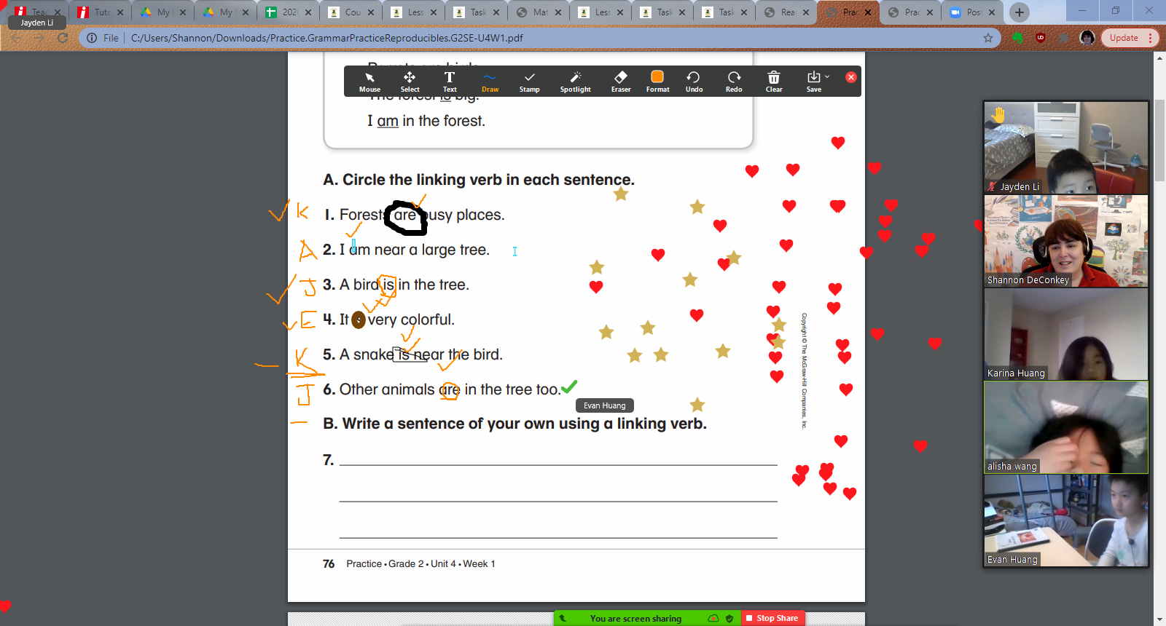Screen dimensions: 1166x626
Task: Undo the last annotation
Action: (694, 82)
